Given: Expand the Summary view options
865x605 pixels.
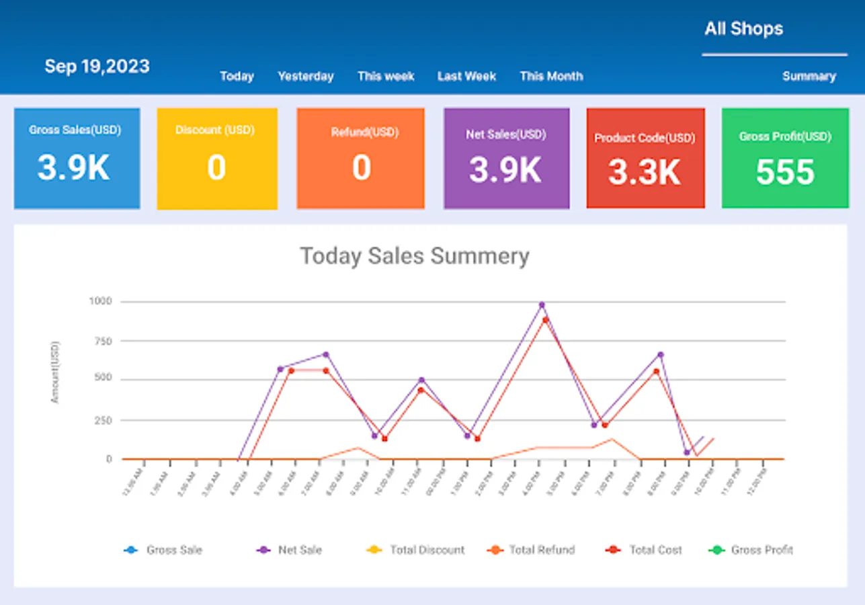Looking at the screenshot, I should (810, 76).
